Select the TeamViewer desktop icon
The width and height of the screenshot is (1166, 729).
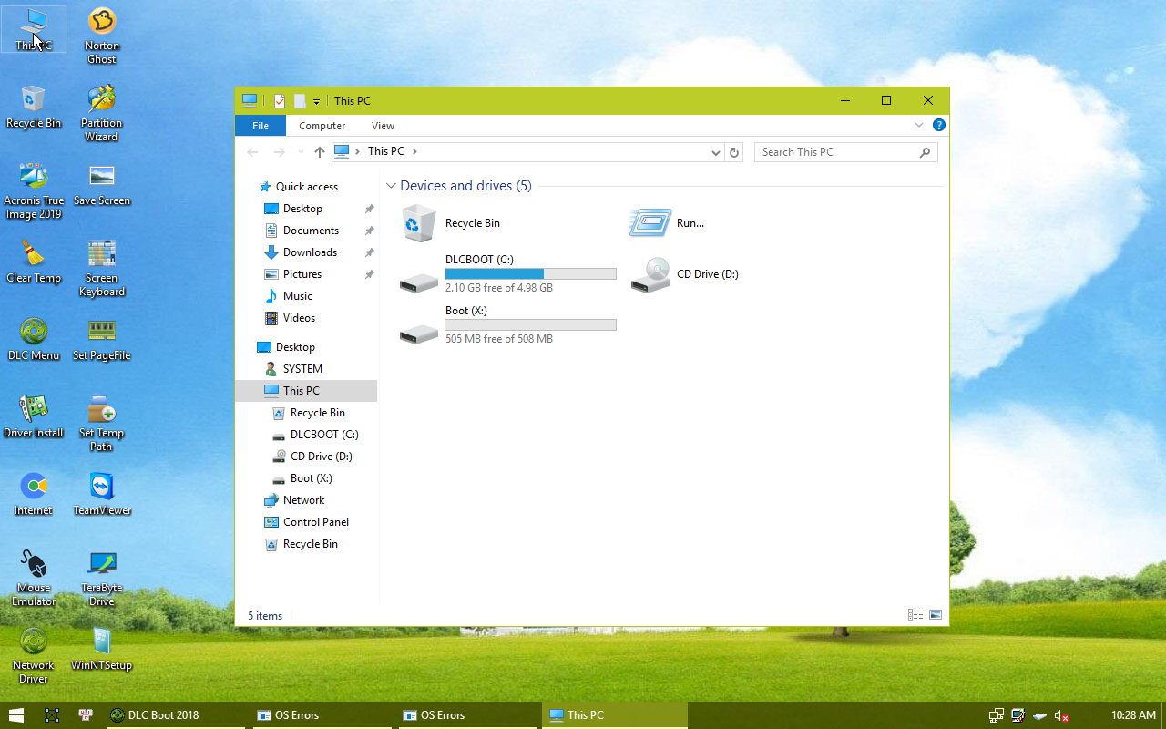[102, 495]
